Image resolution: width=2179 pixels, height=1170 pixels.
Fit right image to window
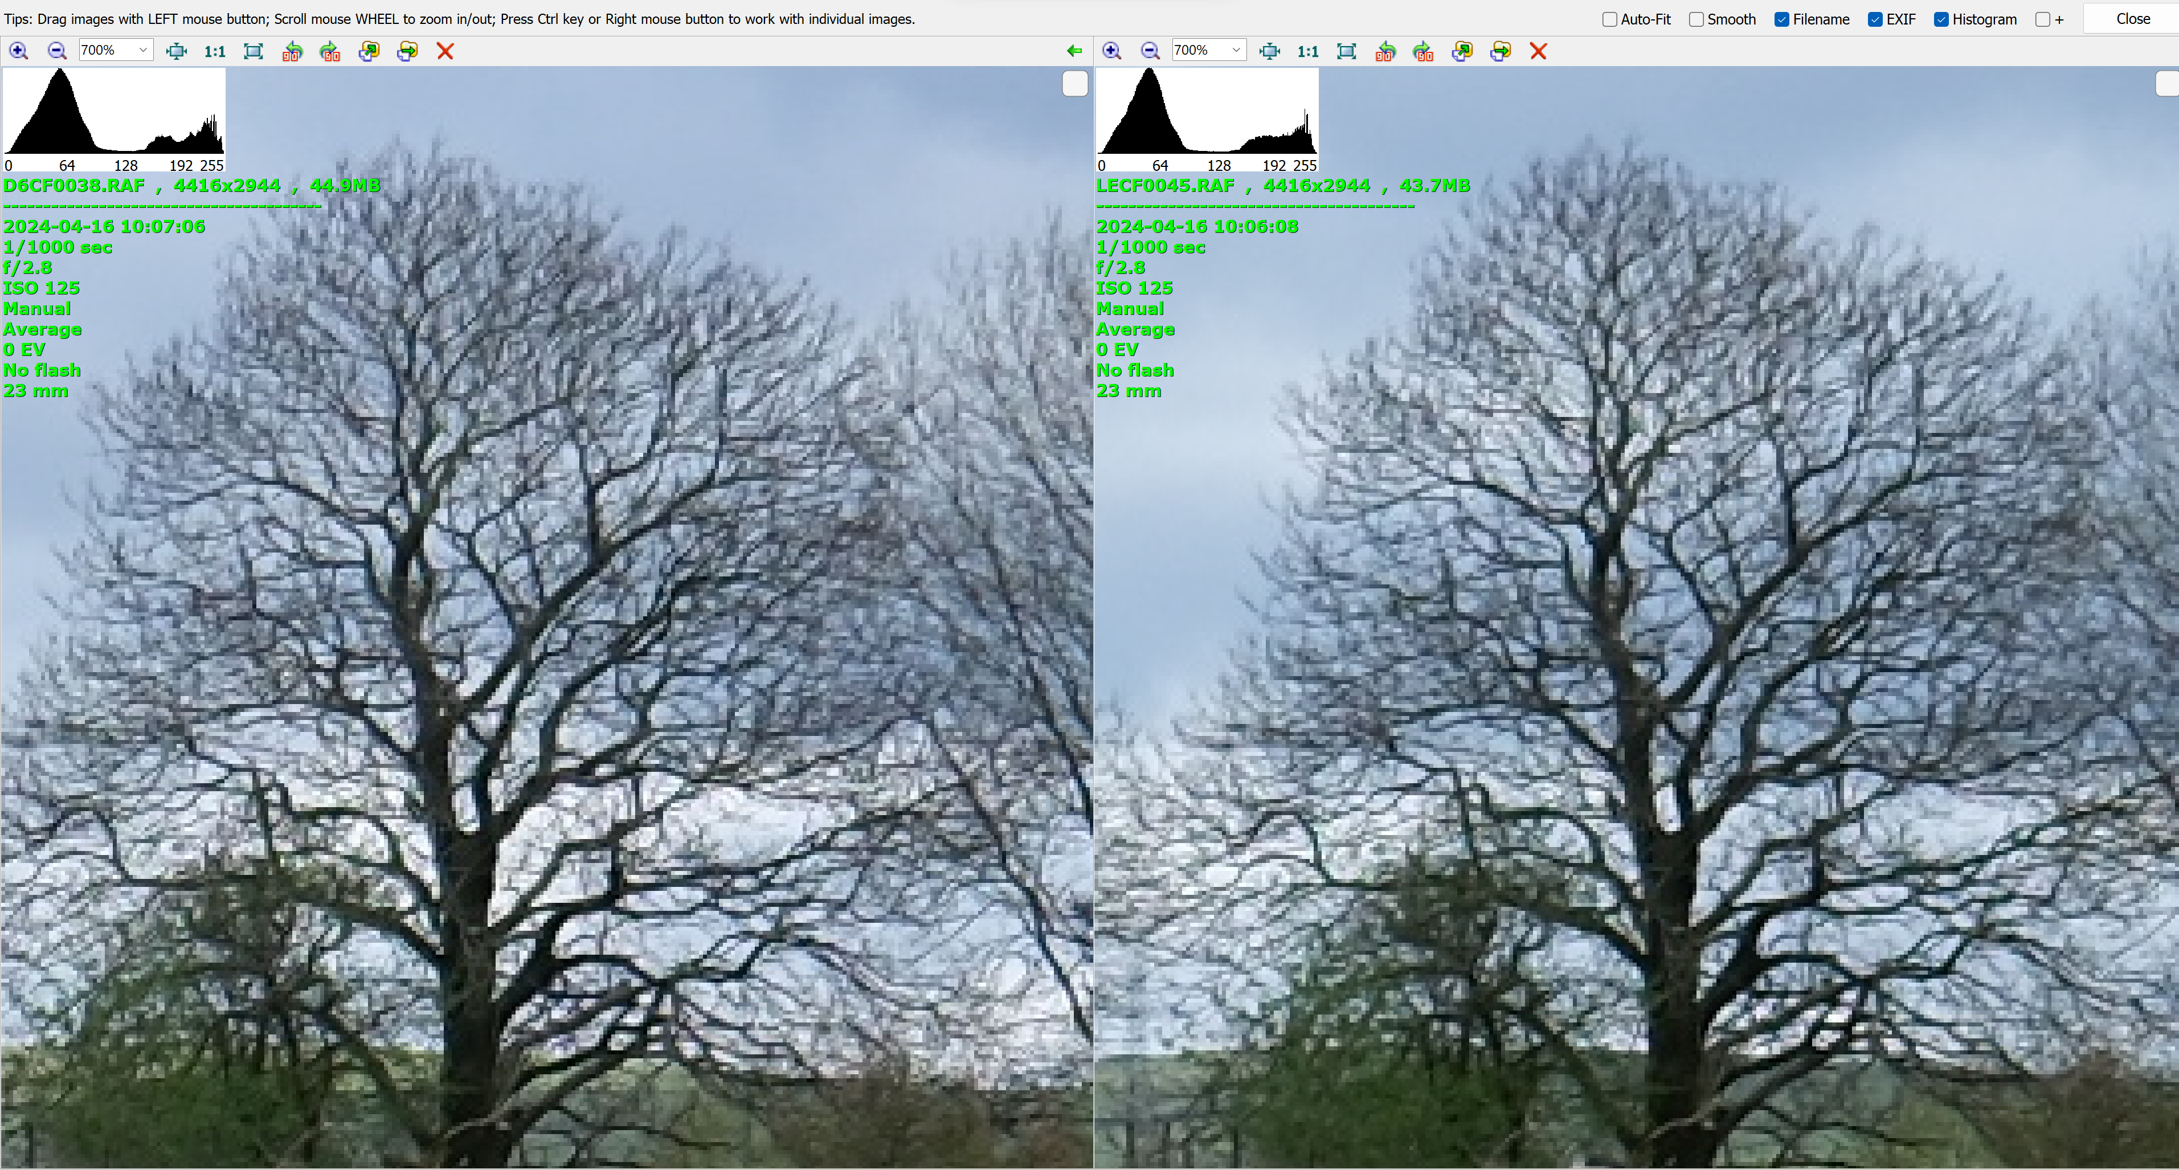pos(1347,51)
